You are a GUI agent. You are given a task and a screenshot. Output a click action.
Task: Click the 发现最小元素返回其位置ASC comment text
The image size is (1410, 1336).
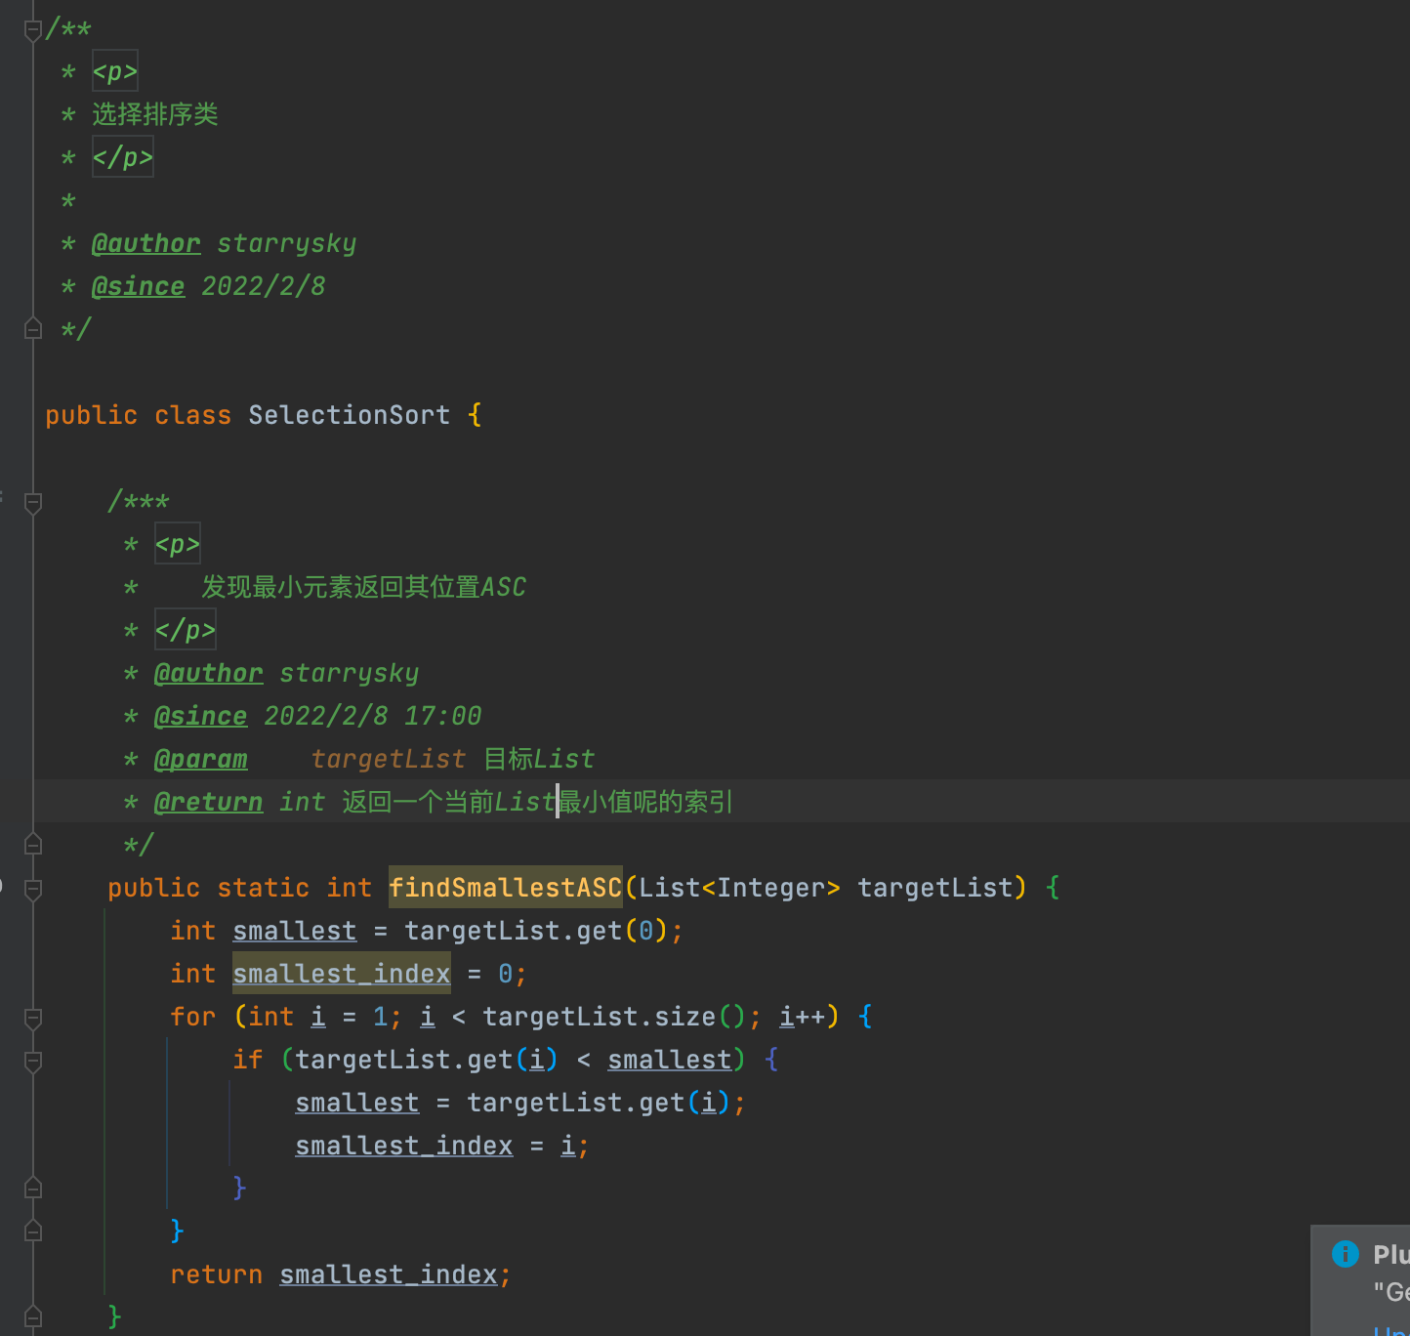click(x=363, y=587)
